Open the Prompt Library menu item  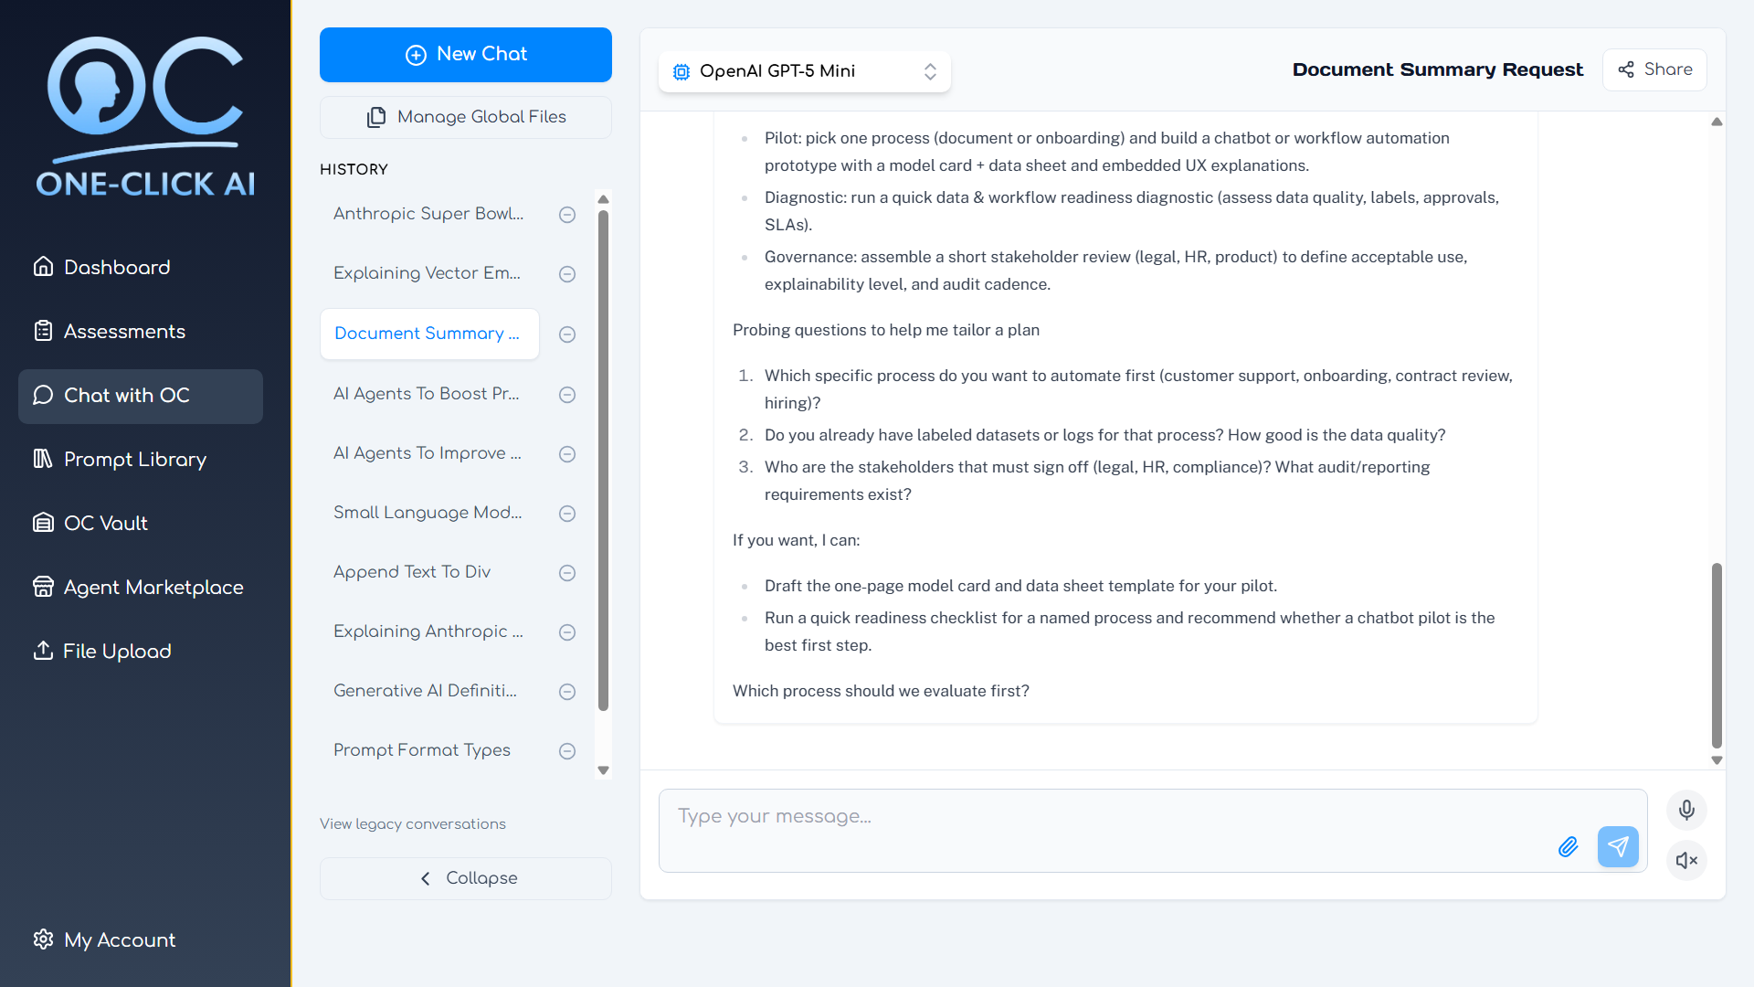(x=135, y=459)
